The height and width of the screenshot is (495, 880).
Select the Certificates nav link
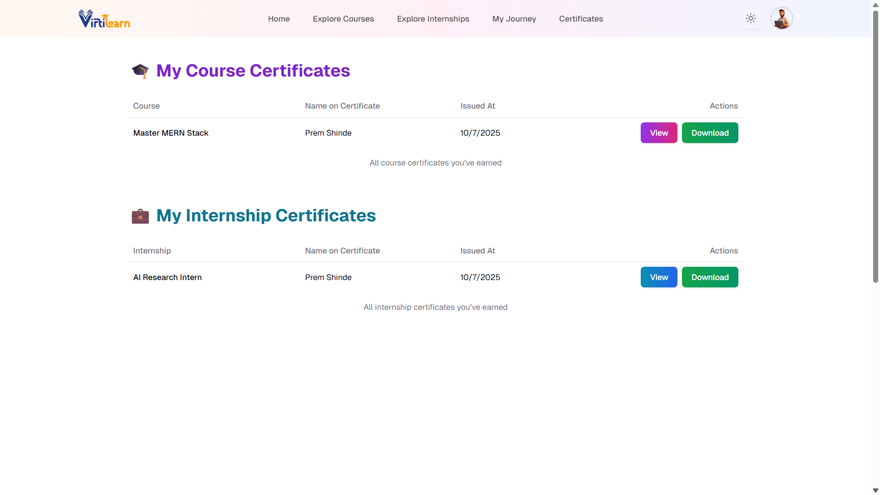[x=581, y=19]
